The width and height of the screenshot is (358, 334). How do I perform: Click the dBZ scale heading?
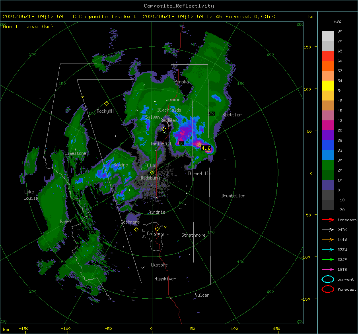click(x=337, y=21)
